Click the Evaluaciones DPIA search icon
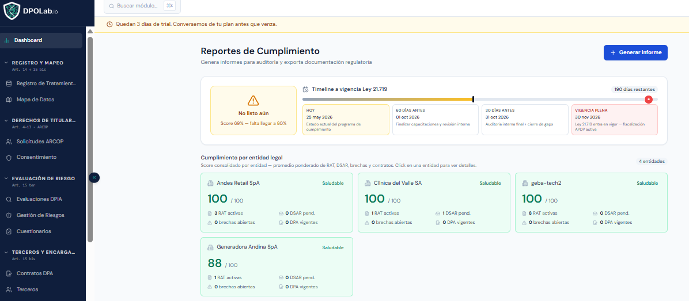689x301 pixels. [9, 199]
